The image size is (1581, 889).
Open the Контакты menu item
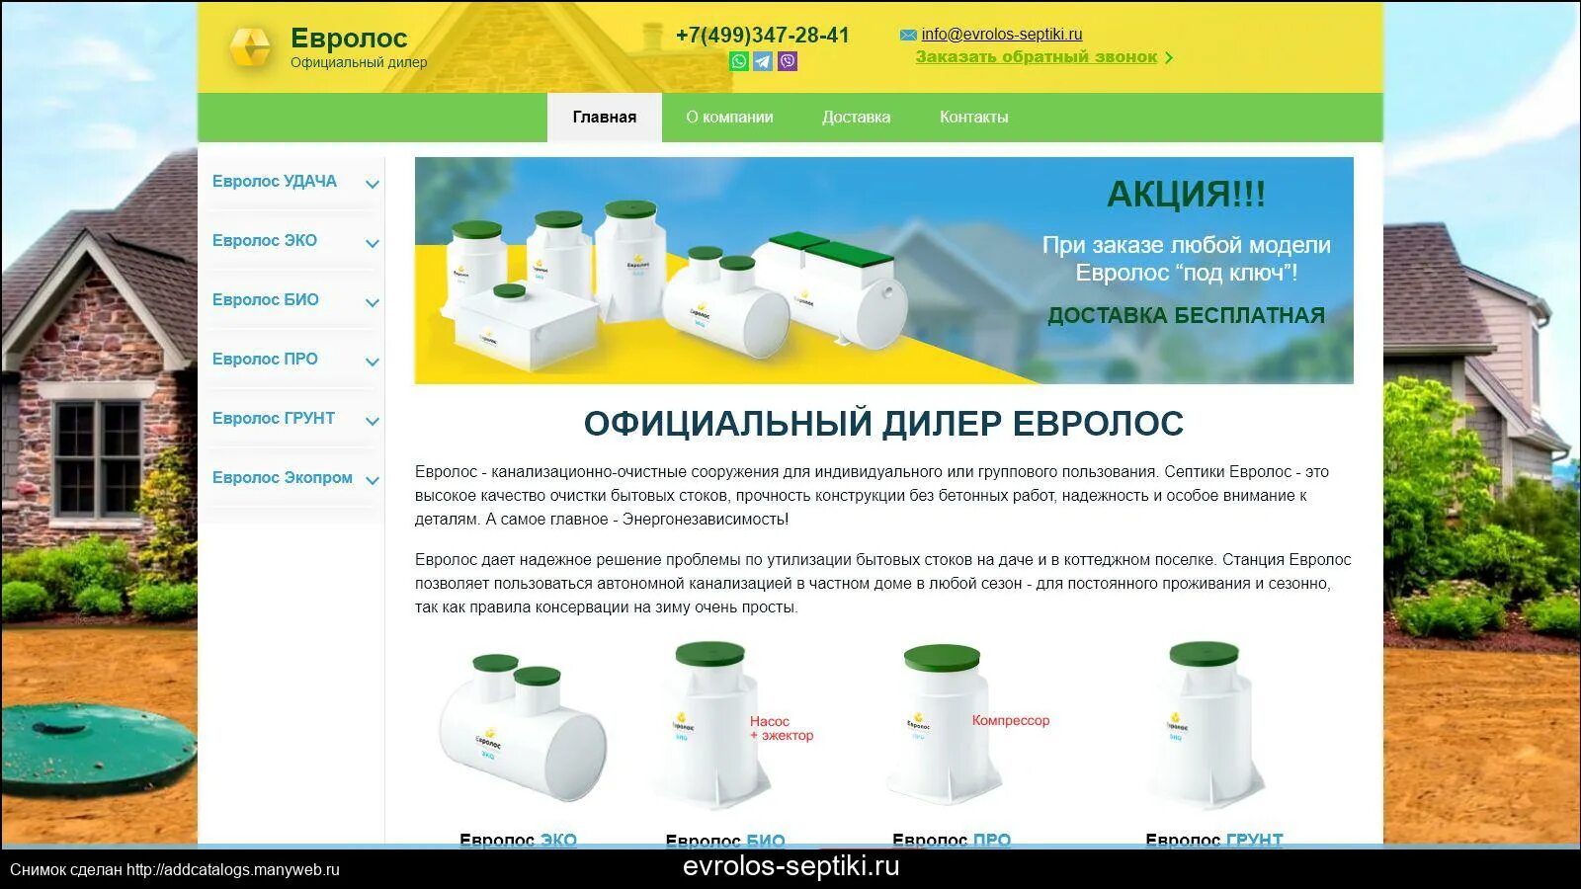pos(973,118)
